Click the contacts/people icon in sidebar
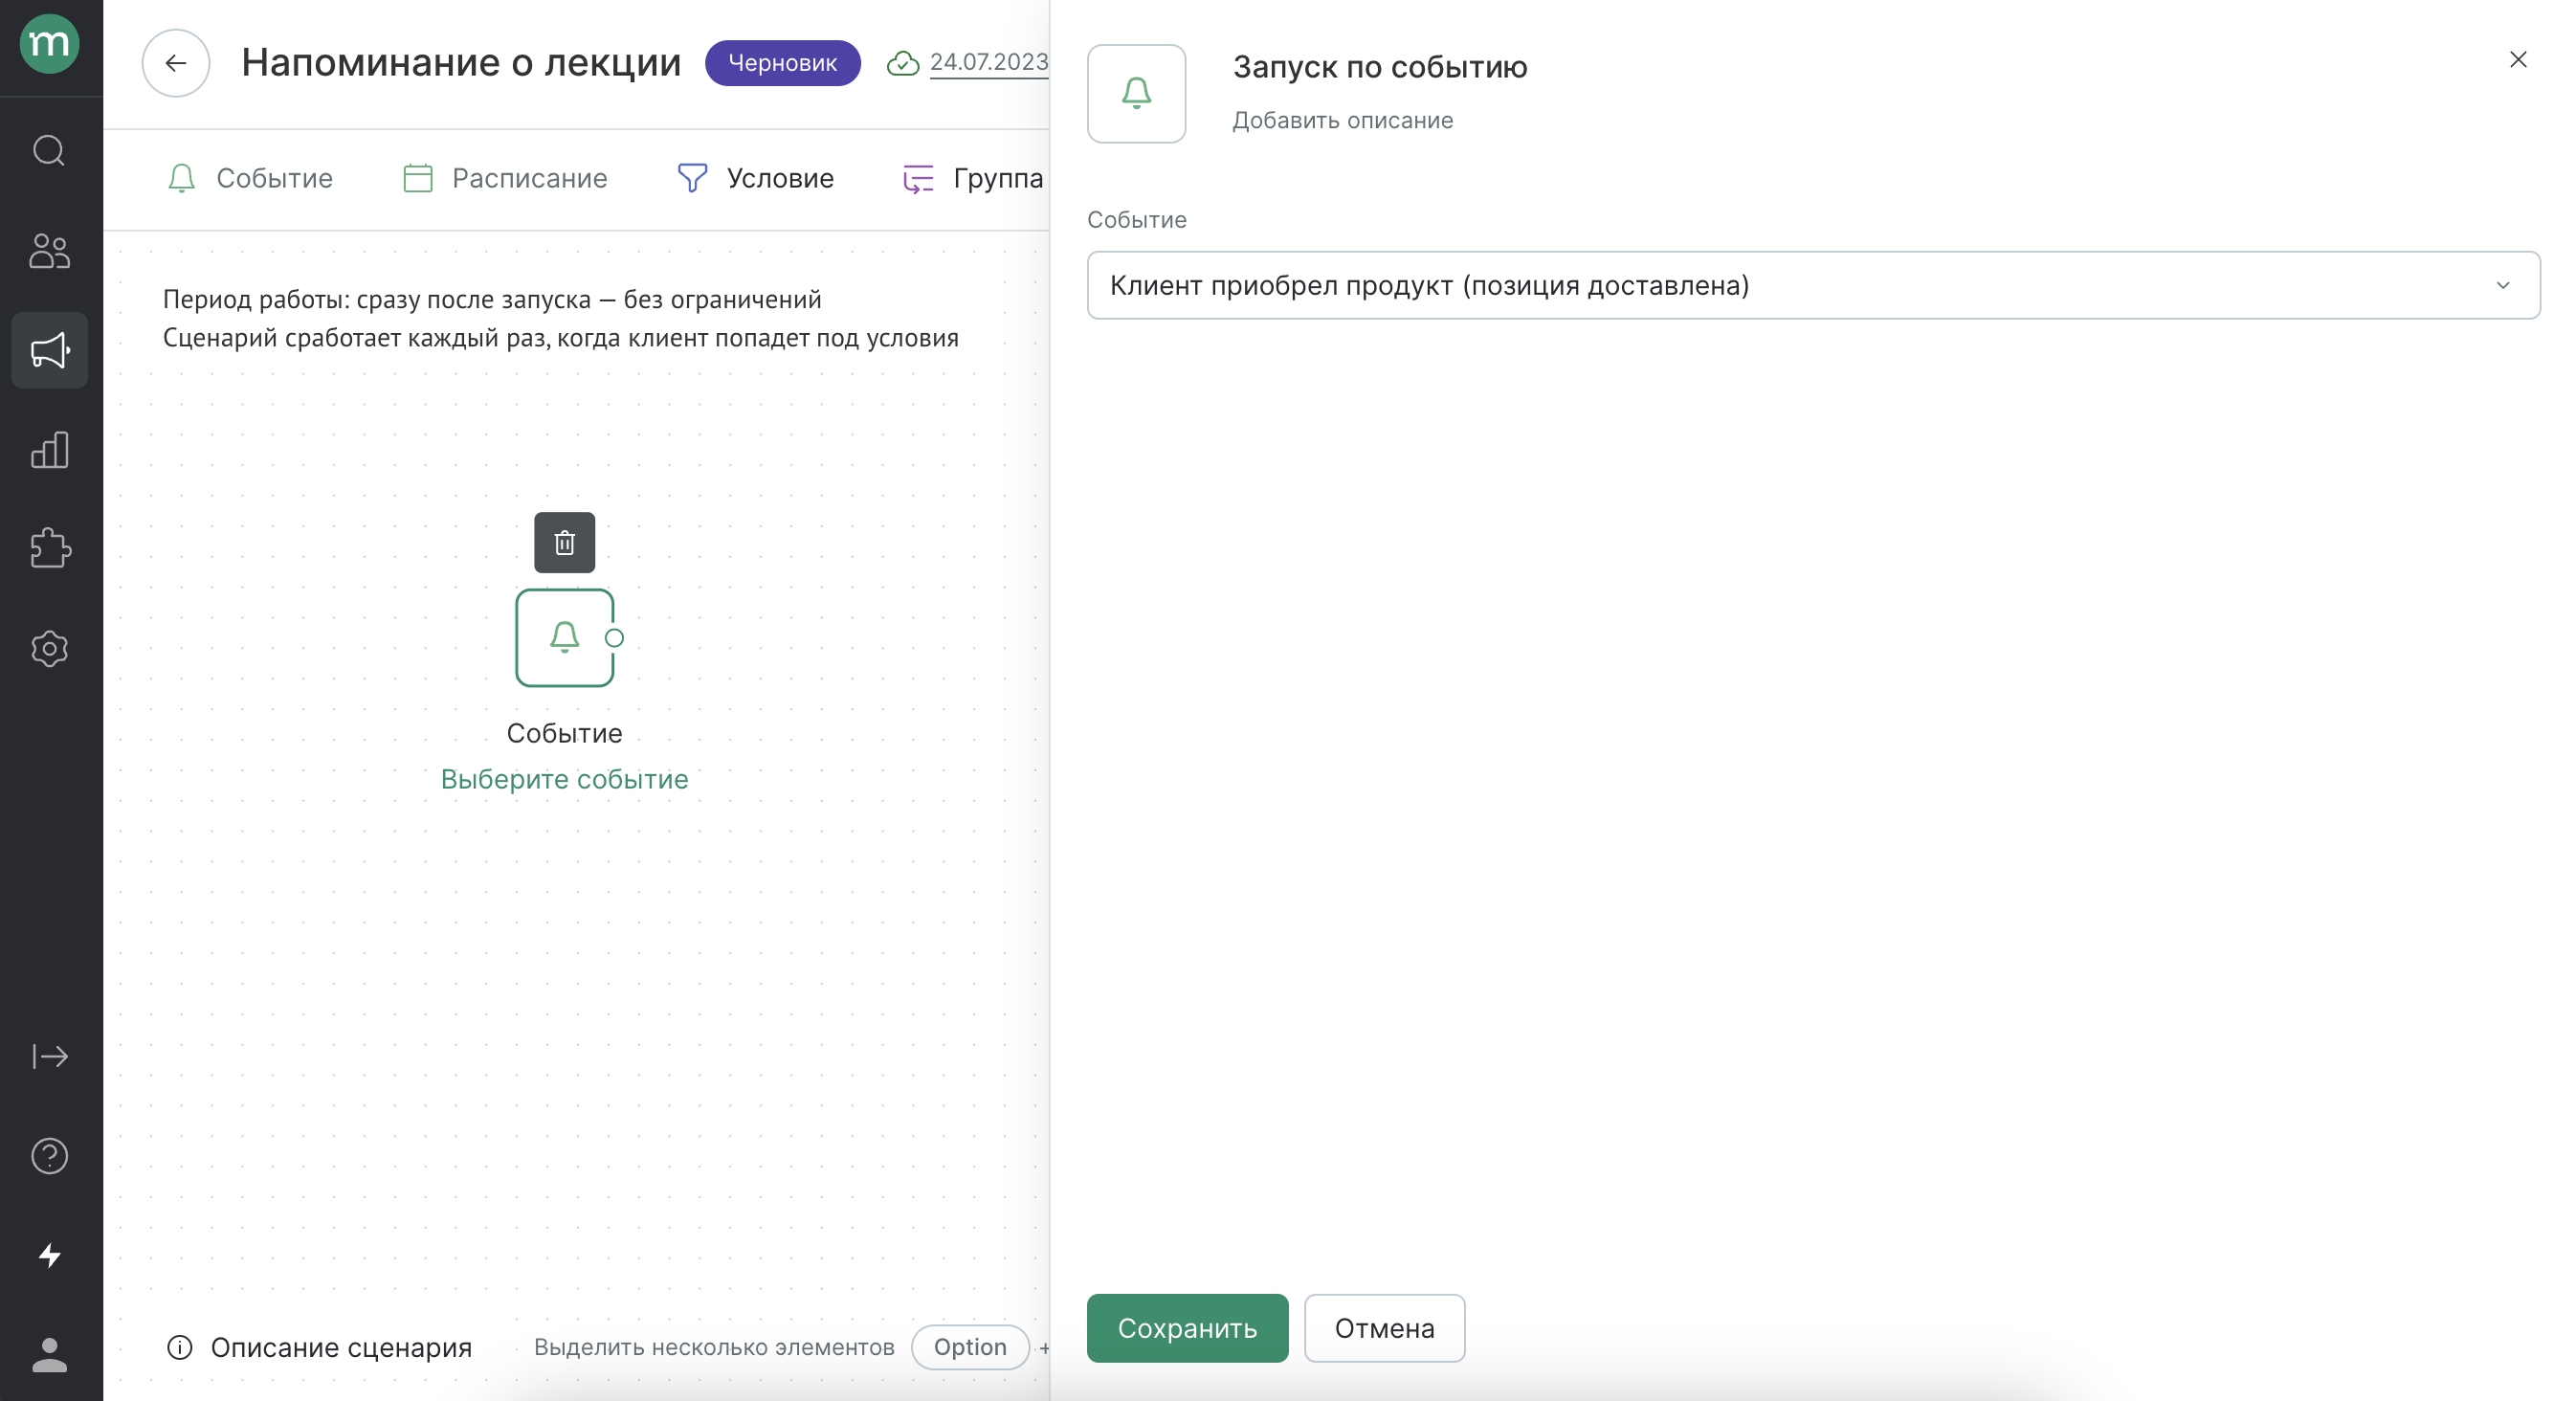 48,250
